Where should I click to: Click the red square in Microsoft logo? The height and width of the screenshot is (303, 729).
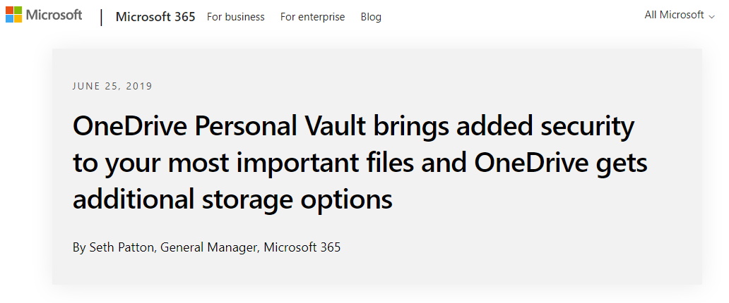(x=9, y=10)
